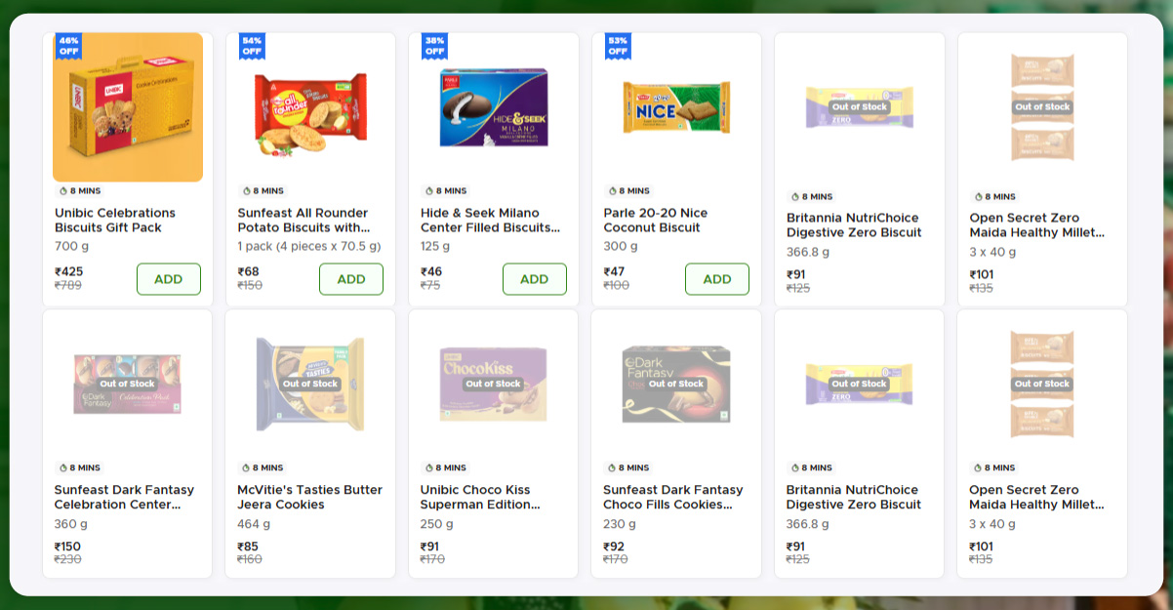Viewport: 1173px width, 610px height.
Task: Click timer icon on Unibic Celebrations card
Action: pyautogui.click(x=63, y=191)
